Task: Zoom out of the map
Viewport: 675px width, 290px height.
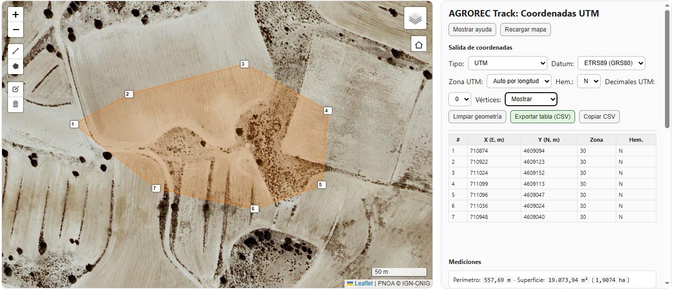Action: click(16, 30)
